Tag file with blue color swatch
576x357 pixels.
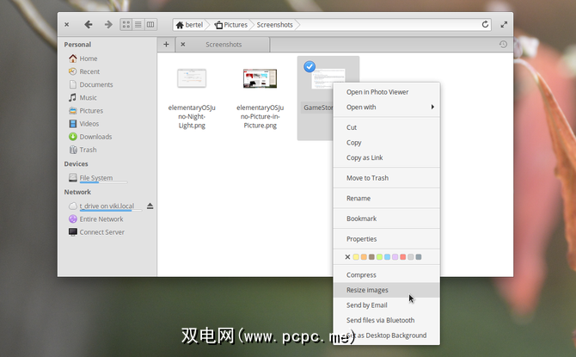pos(387,257)
